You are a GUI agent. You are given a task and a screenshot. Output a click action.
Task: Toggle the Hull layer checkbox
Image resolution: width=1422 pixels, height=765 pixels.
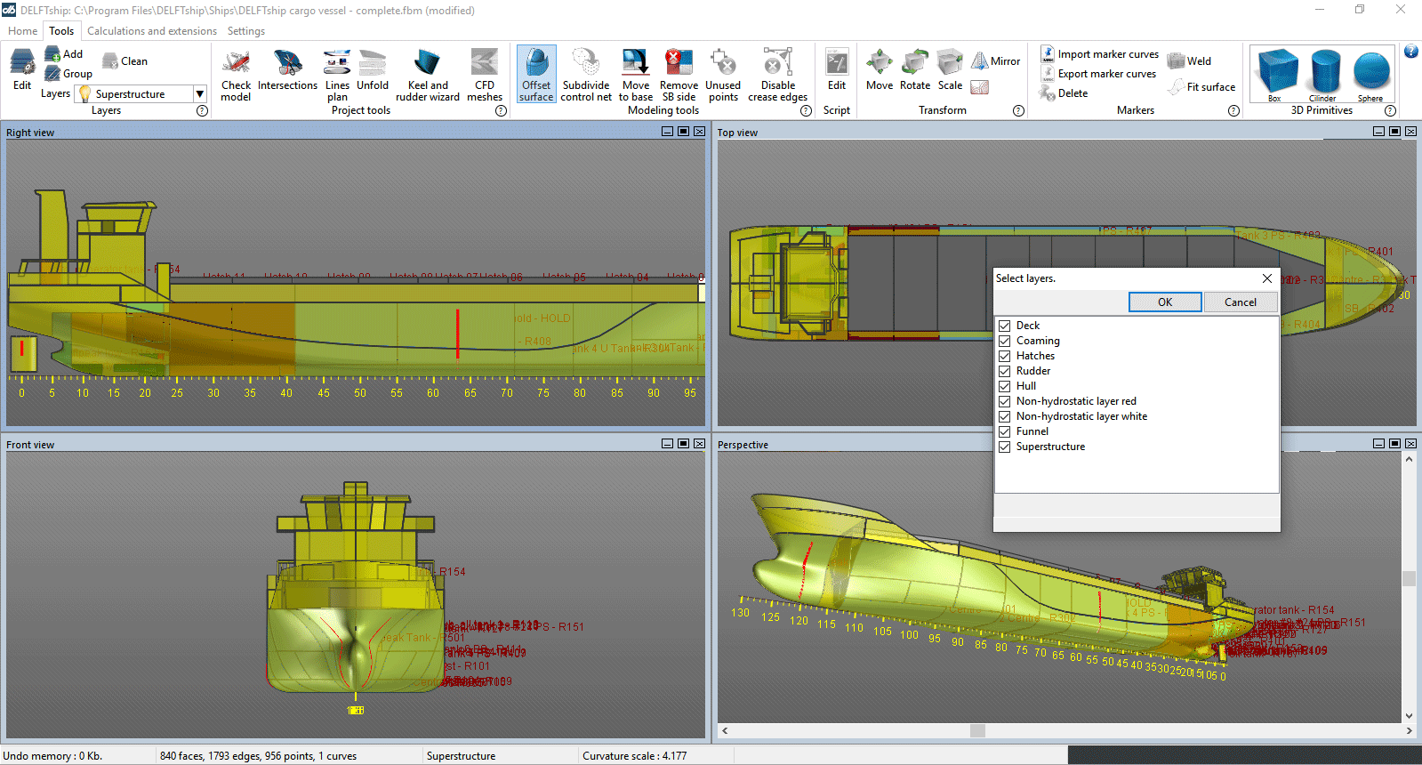(1004, 386)
